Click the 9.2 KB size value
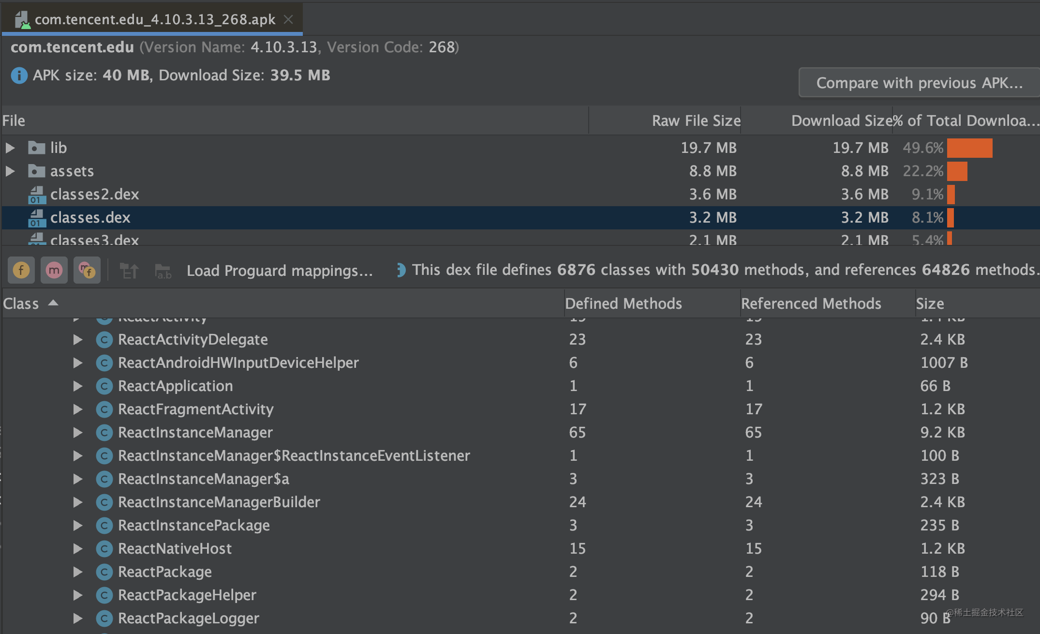Screen dimensions: 1040x634 click(942, 433)
